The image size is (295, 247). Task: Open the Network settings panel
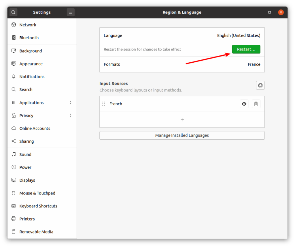pos(28,25)
